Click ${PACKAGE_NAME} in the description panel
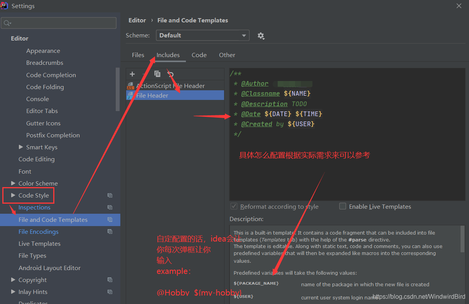Image resolution: width=469 pixels, height=304 pixels. pyautogui.click(x=256, y=284)
